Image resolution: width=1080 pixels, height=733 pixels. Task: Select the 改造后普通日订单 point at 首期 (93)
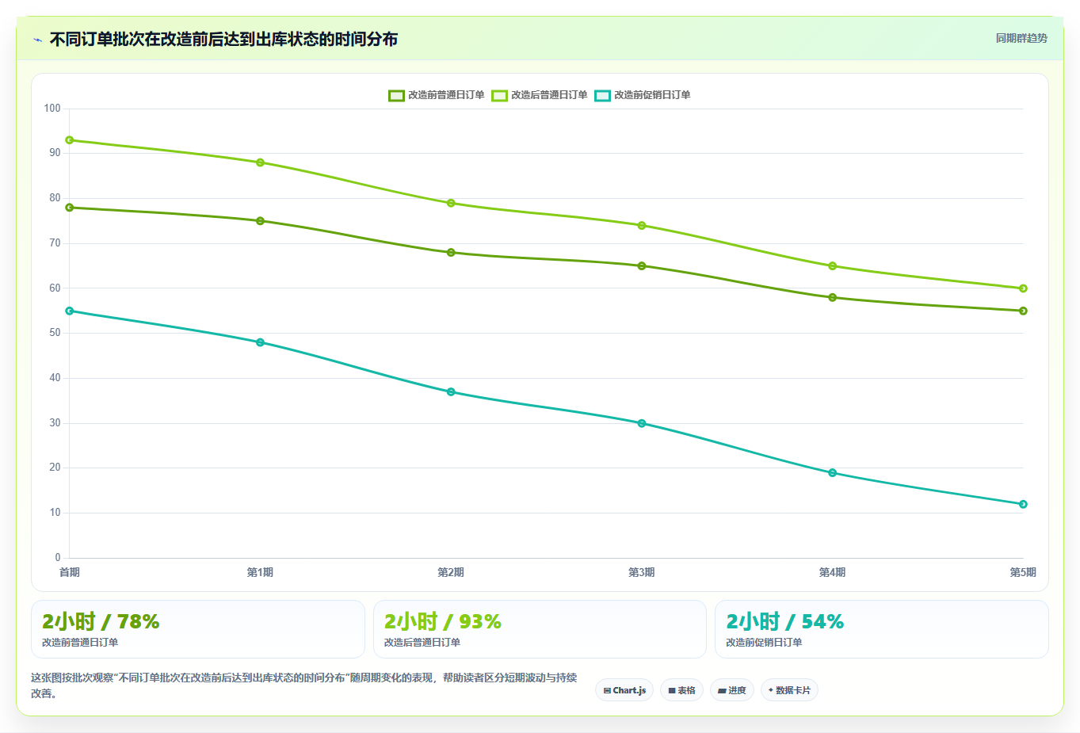tap(70, 140)
